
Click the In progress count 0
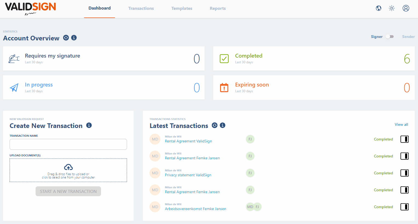coord(197,88)
